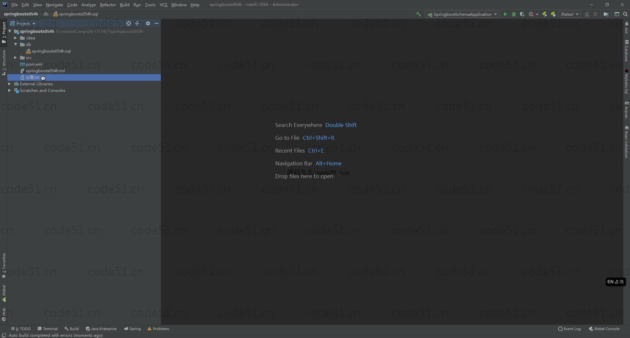Image resolution: width=630 pixels, height=338 pixels.
Task: Click the Profiler run icon
Action: coord(531,14)
